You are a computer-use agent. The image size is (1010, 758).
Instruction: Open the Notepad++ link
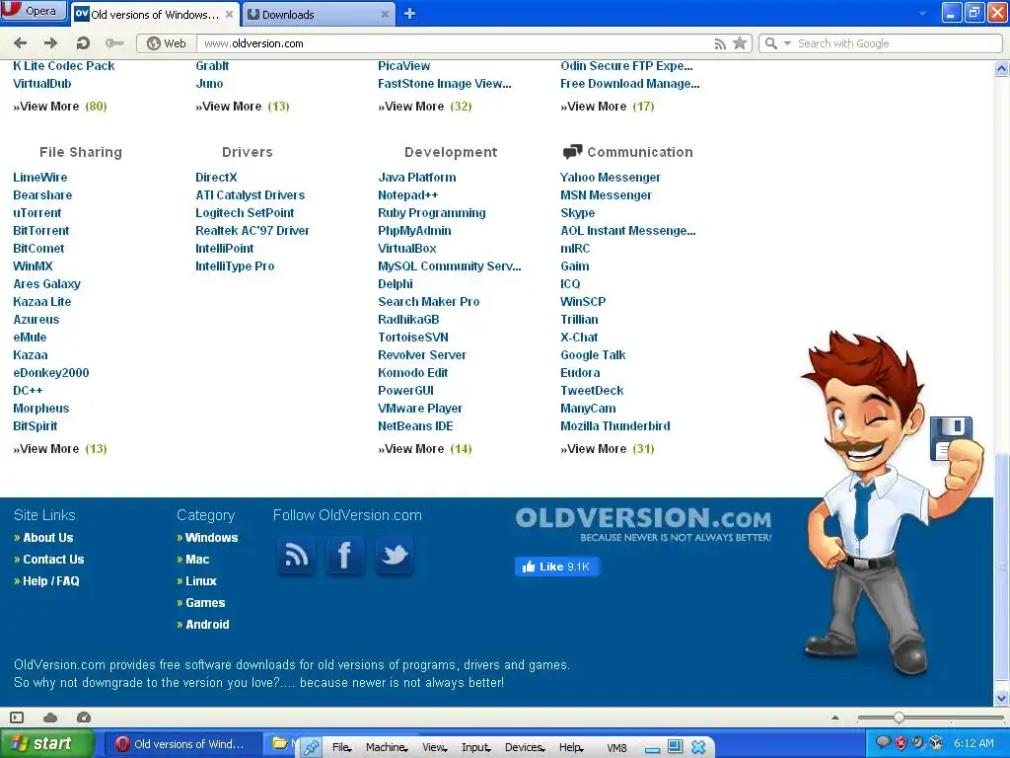[x=407, y=194]
